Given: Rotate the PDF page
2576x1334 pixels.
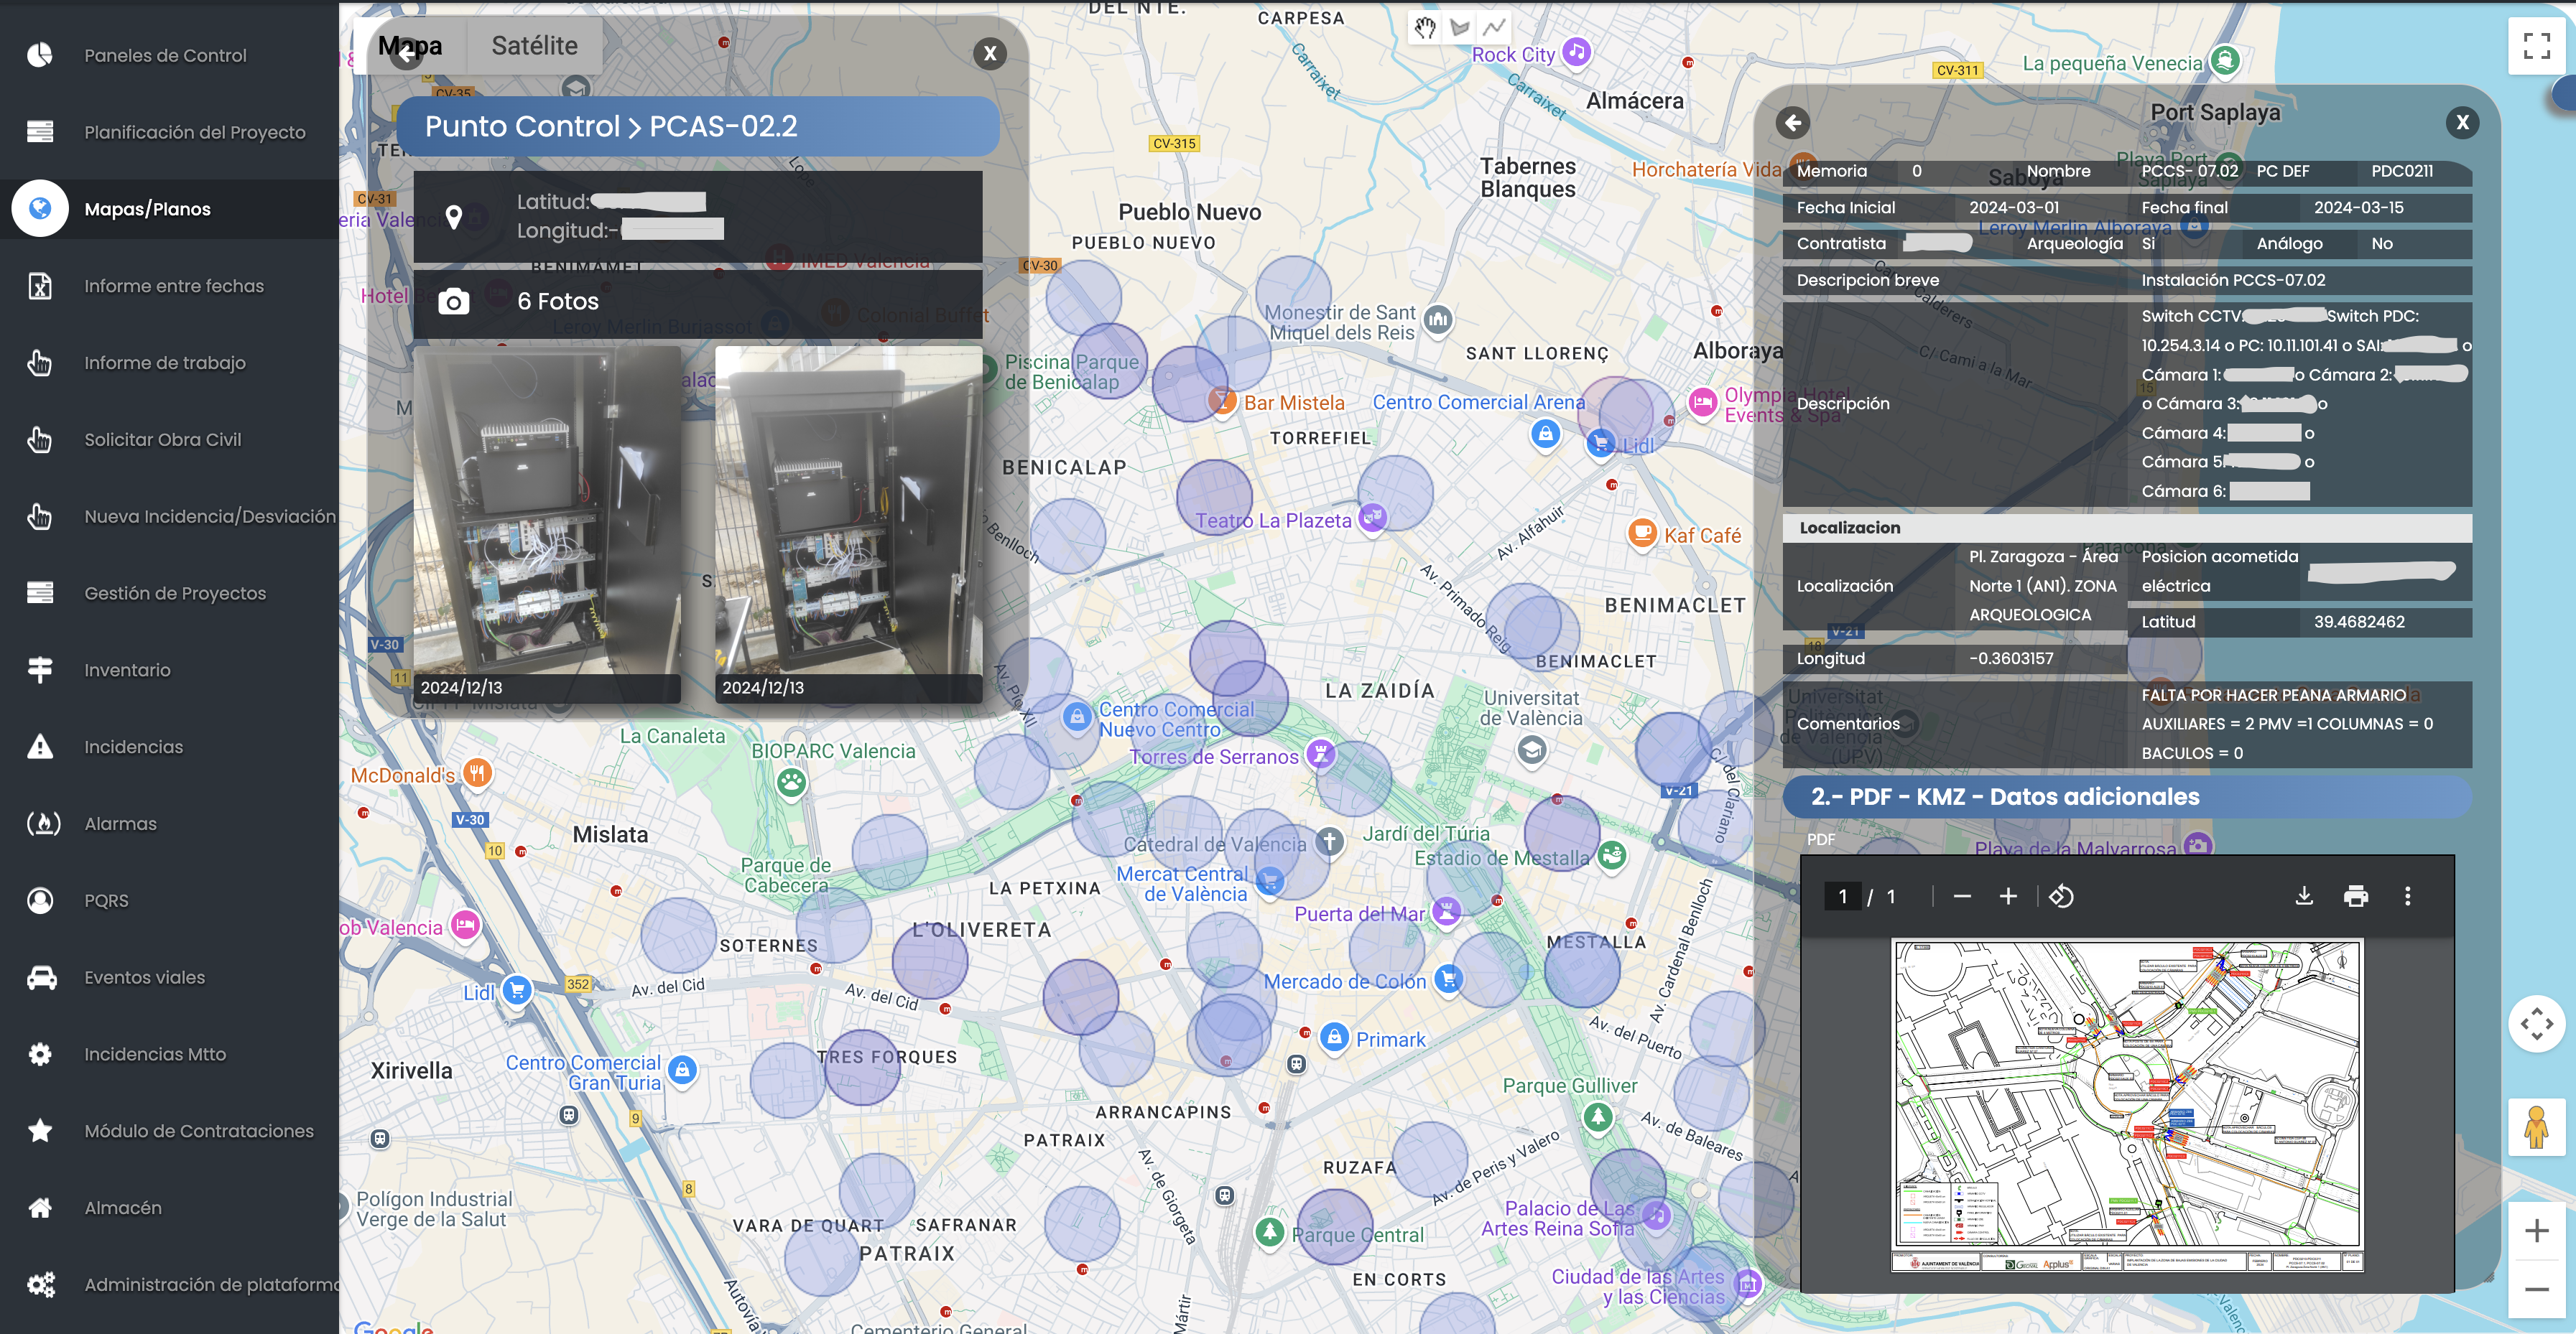Looking at the screenshot, I should (x=2061, y=896).
